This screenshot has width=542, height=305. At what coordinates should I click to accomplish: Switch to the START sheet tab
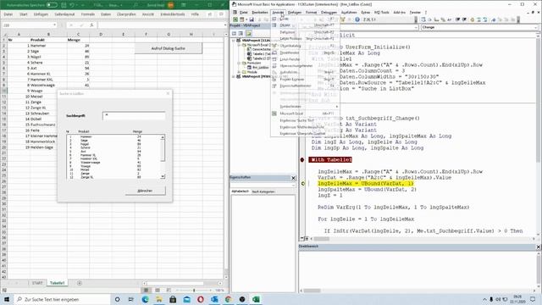point(37,283)
